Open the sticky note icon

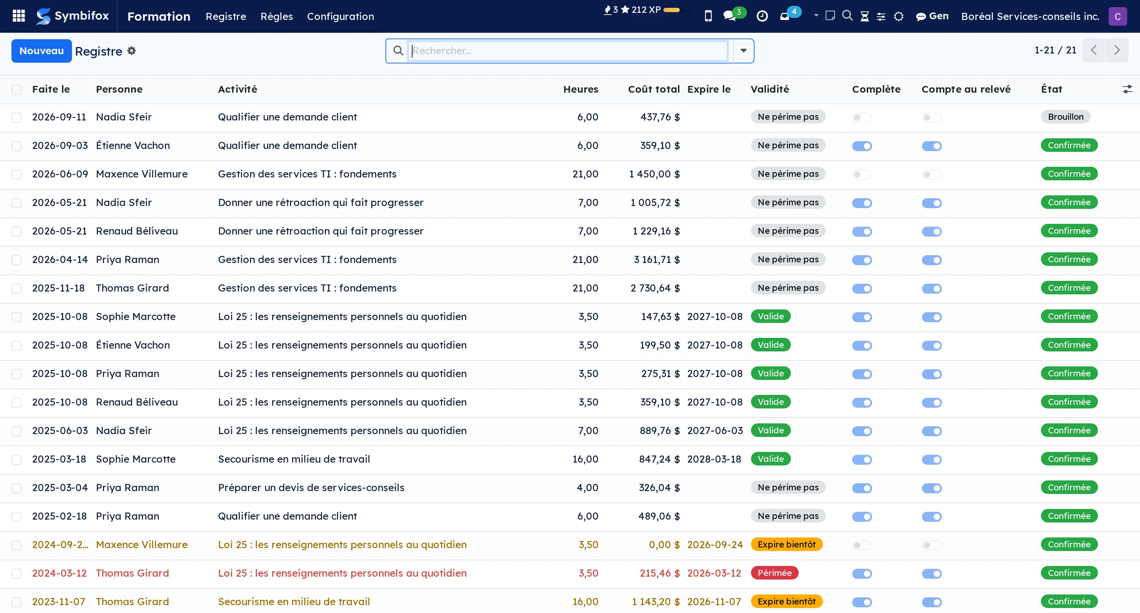click(830, 15)
